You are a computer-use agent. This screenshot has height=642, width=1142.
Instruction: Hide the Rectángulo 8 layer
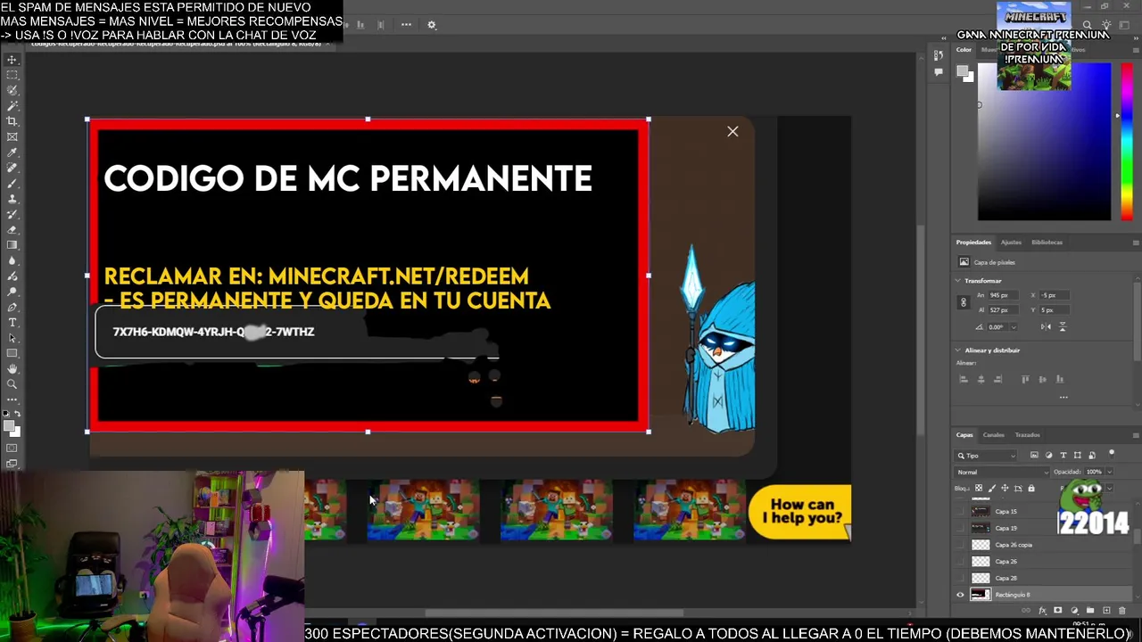click(961, 595)
